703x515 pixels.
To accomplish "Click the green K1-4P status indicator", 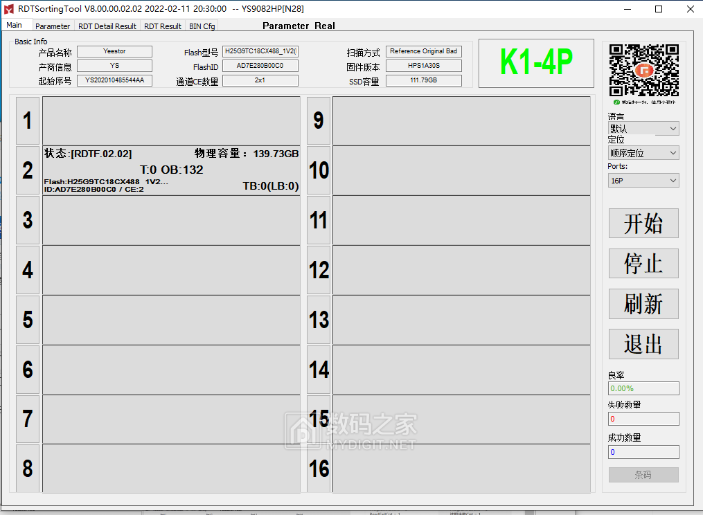I will [535, 62].
